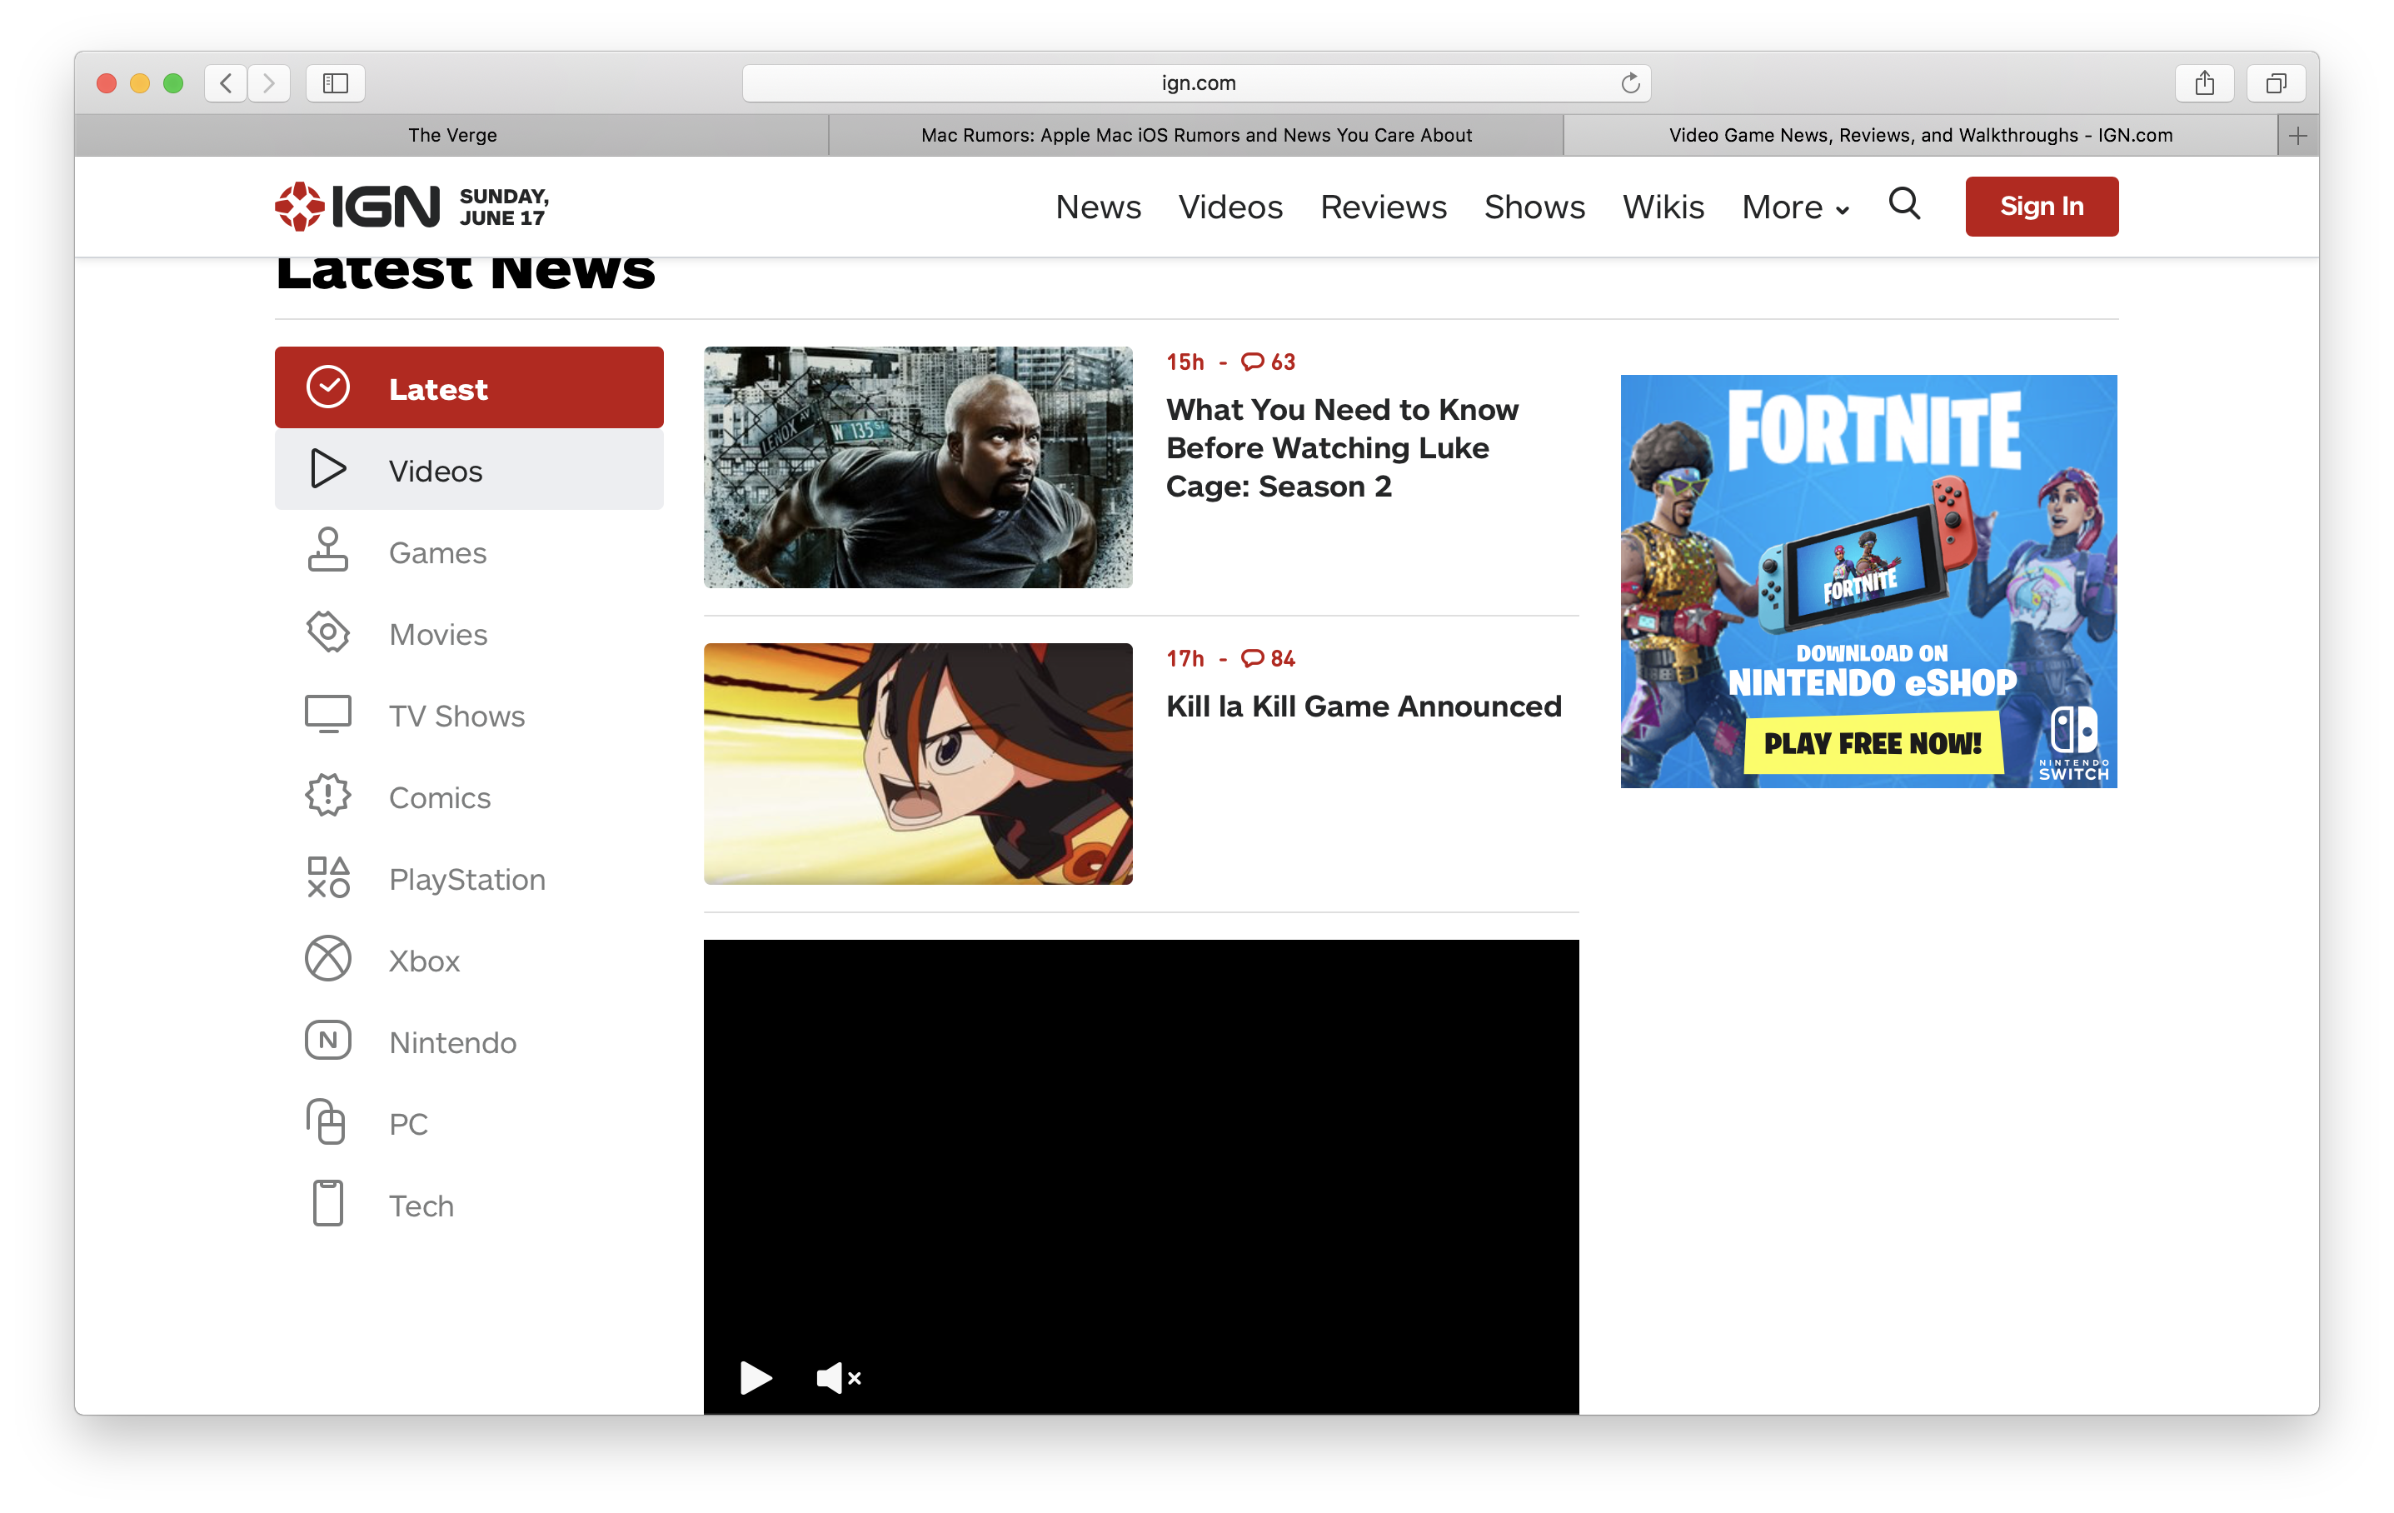2394x1513 pixels.
Task: Click comment bubble icon showing 63
Action: (x=1252, y=362)
